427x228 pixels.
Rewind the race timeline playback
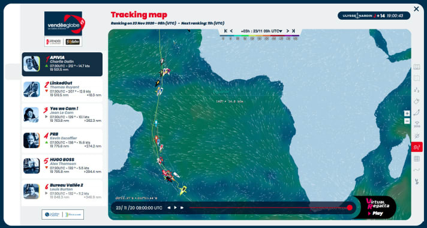click(x=169, y=208)
